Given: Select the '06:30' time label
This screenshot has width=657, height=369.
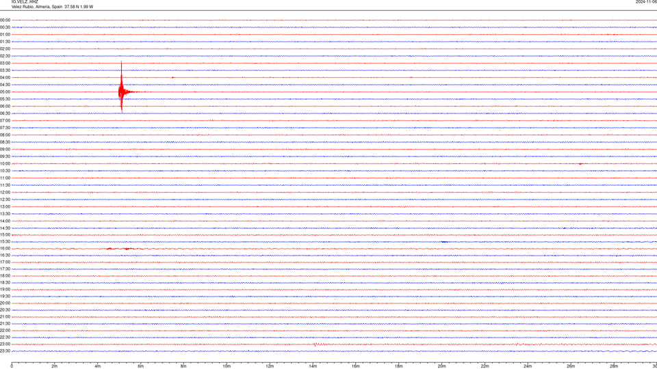Looking at the screenshot, I should click(5, 113).
